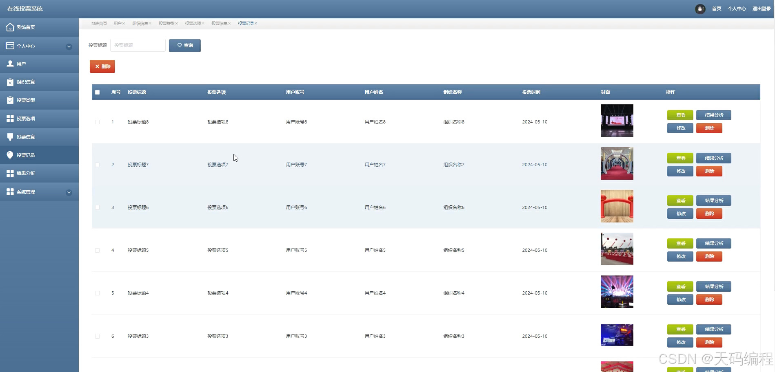Check the row for 投票标题7
This screenshot has width=775, height=372.
pos(98,165)
